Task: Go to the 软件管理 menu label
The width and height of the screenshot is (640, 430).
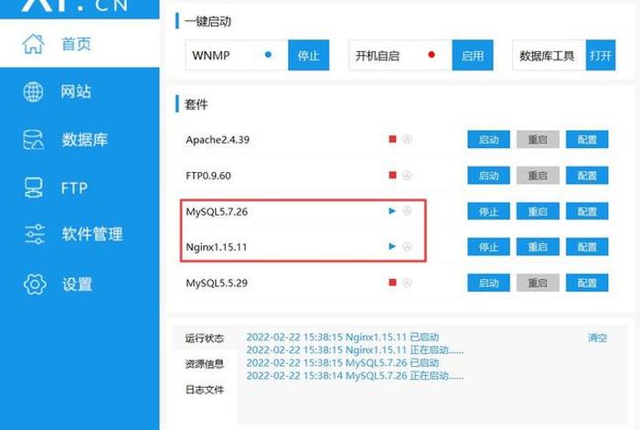Action: click(x=92, y=234)
